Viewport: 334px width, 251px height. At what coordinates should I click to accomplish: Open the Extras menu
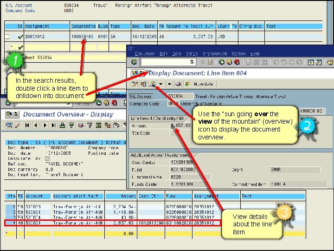(x=192, y=54)
